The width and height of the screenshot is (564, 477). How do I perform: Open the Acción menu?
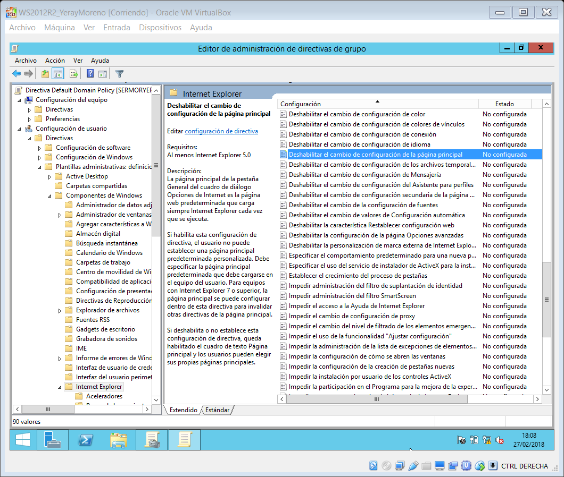pos(55,61)
